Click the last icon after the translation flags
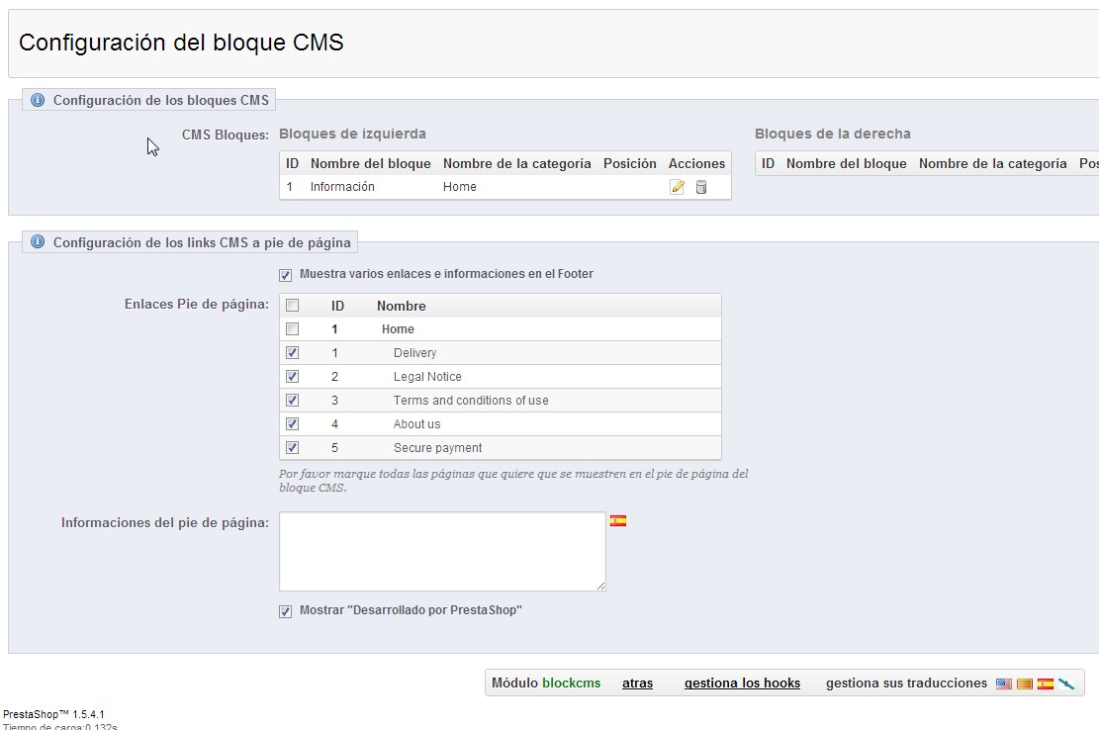 coord(1066,684)
